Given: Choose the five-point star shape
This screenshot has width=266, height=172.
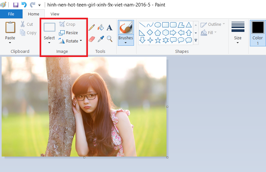Looking at the screenshot, I should tap(158, 40).
